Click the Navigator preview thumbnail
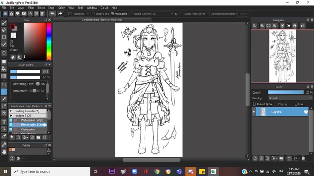The height and width of the screenshot is (176, 314). pyautogui.click(x=282, y=56)
